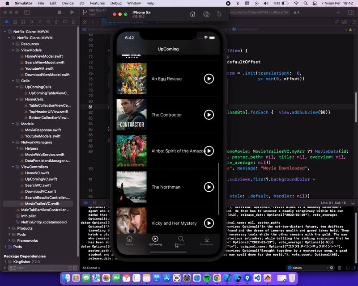
Task: Tap the UpComing tab icon
Action: point(155,239)
